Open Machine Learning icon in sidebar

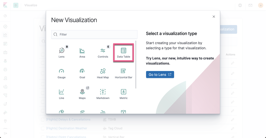(x=5, y=70)
